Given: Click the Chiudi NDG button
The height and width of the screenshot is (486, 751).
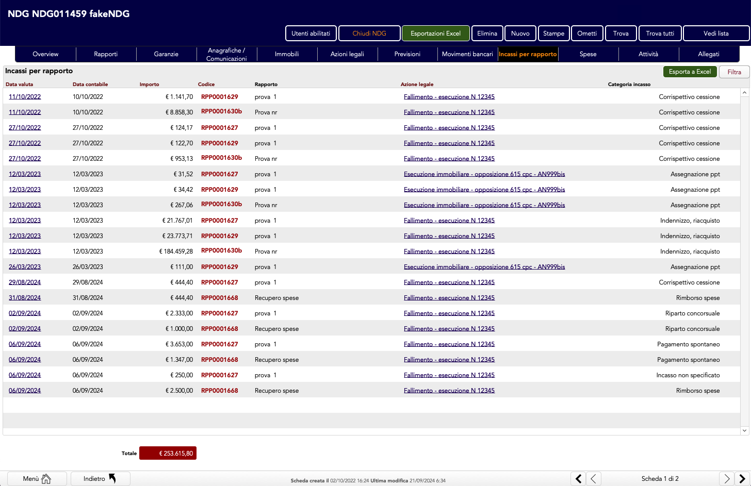Looking at the screenshot, I should [369, 33].
